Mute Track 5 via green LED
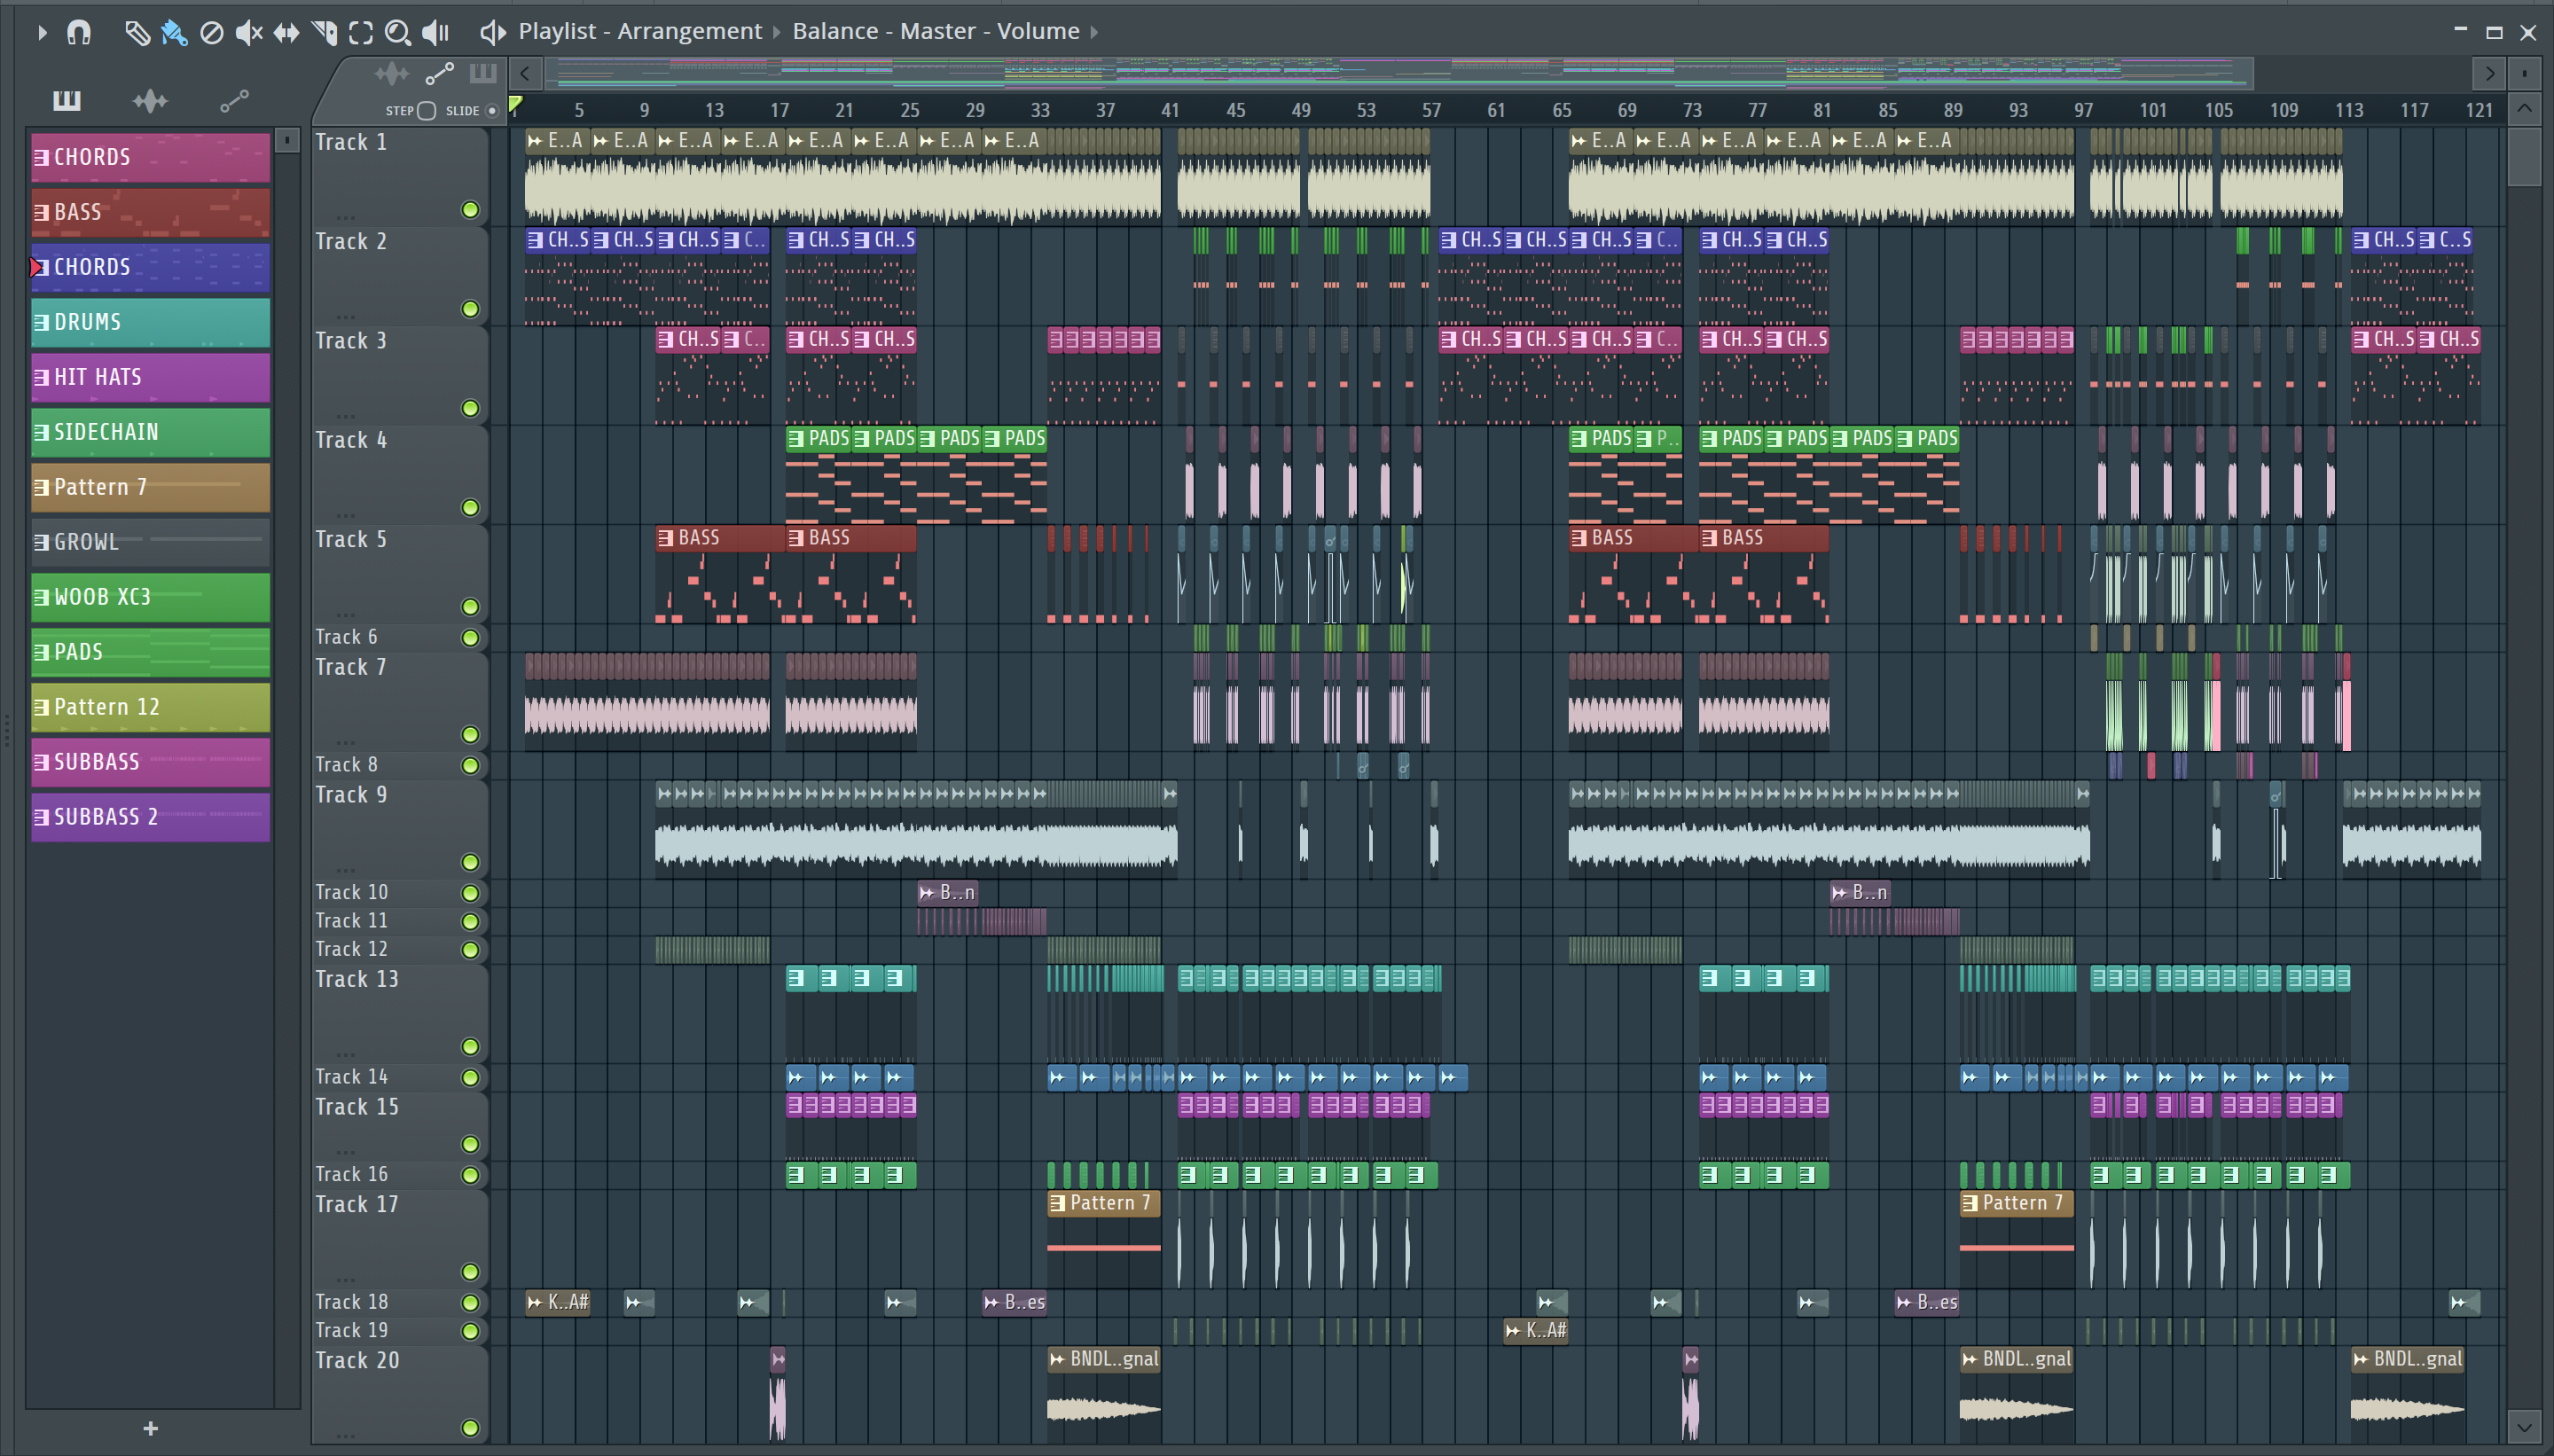Viewport: 2554px width, 1456px height. coord(470,607)
